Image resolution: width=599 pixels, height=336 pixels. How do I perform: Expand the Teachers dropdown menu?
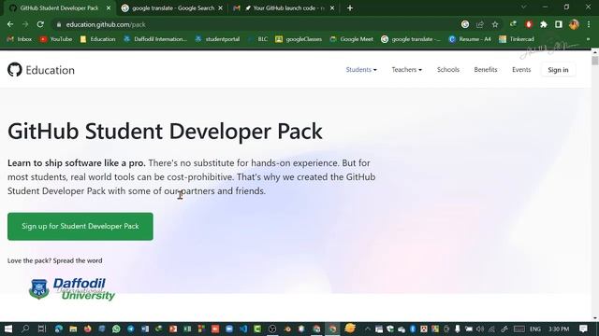pyautogui.click(x=406, y=70)
